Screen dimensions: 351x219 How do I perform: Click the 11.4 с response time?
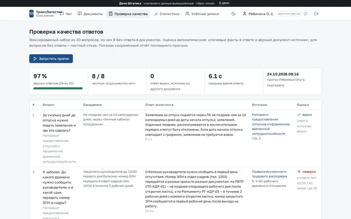pos(149,211)
